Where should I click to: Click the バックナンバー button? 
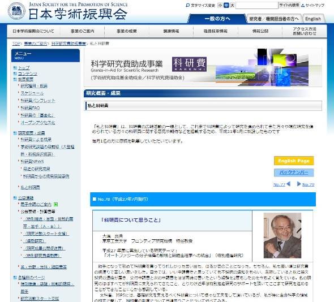click(x=294, y=172)
